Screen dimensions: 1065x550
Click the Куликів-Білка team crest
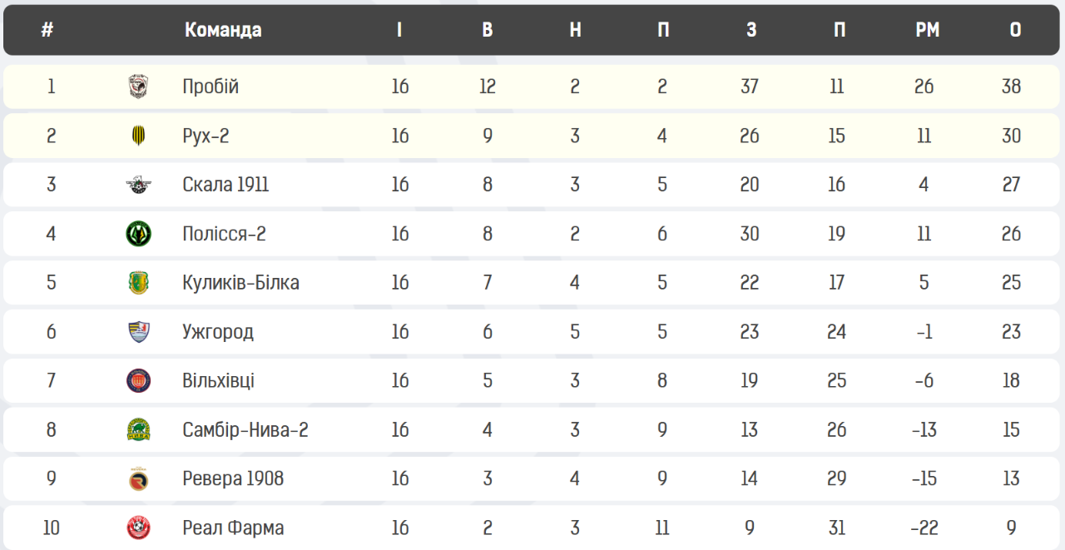(x=139, y=283)
